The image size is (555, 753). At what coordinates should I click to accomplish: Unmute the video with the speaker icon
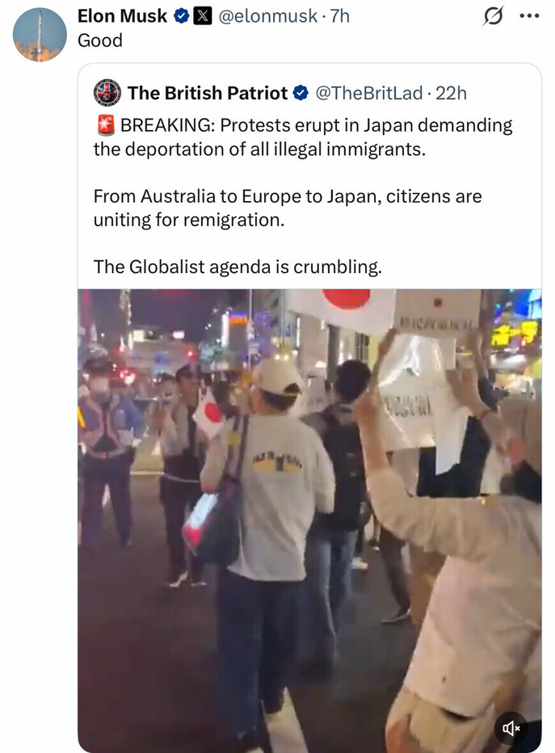tap(511, 728)
